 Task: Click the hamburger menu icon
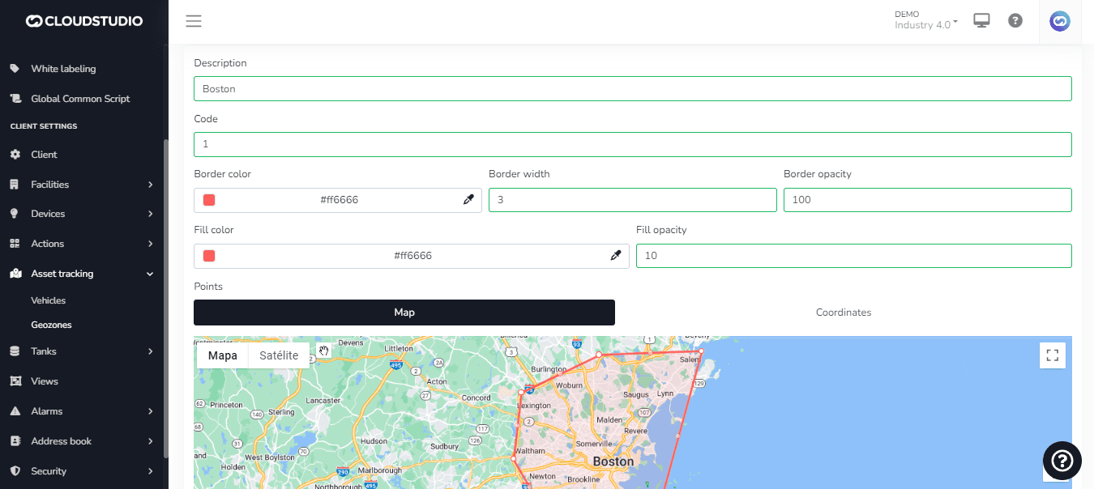[x=193, y=21]
